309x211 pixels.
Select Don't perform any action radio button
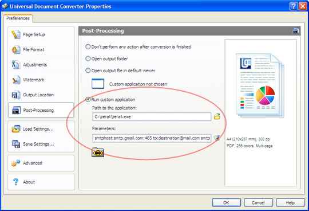click(x=88, y=47)
